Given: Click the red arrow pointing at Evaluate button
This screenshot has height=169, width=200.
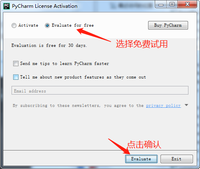Looking at the screenshot, I should pyautogui.click(x=119, y=146).
